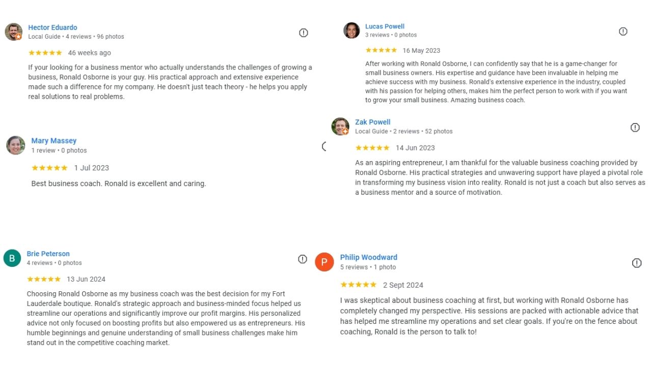Click the '13 Jun 2024' review date
This screenshot has width=652, height=366.
tap(86, 279)
